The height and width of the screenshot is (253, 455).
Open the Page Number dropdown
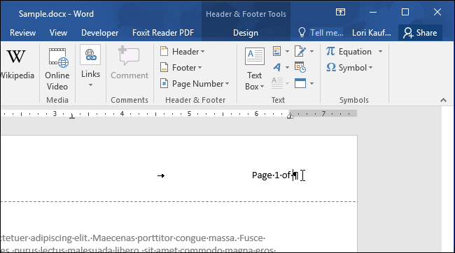(195, 84)
